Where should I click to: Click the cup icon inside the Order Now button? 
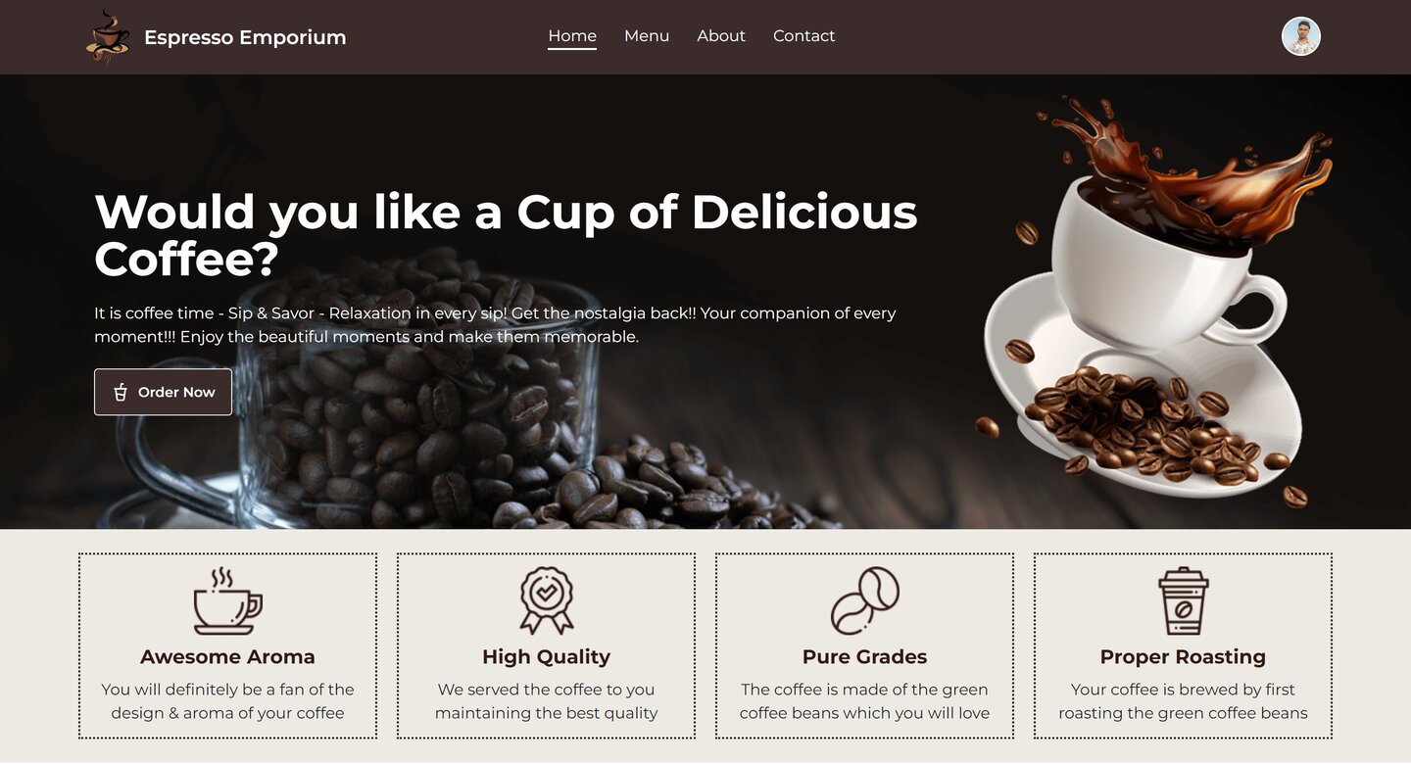(121, 392)
